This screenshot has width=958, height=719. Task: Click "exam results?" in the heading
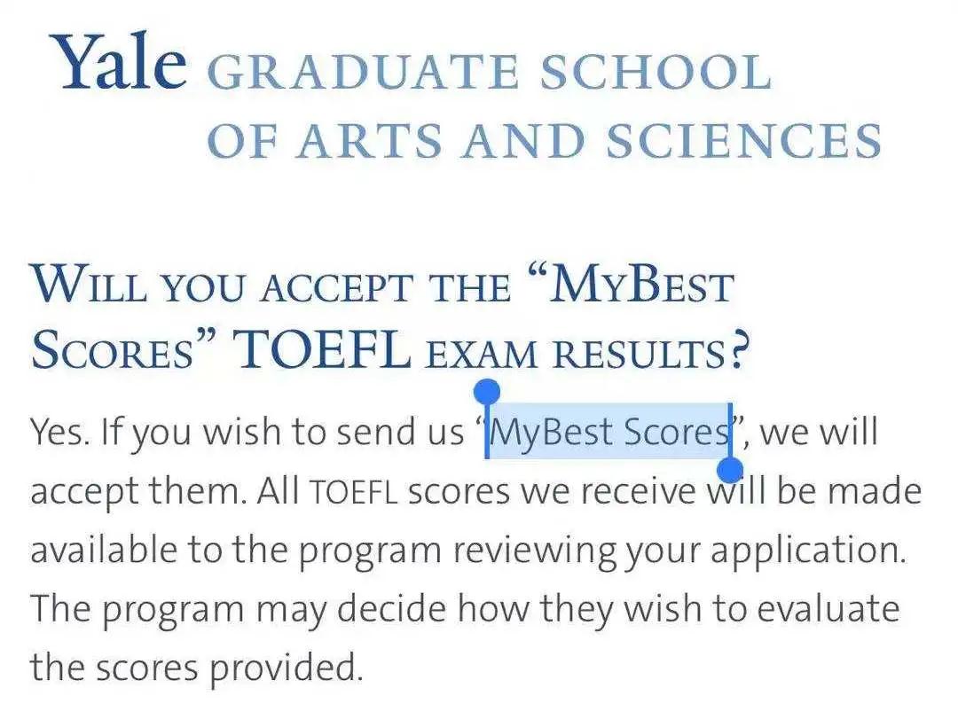click(586, 355)
